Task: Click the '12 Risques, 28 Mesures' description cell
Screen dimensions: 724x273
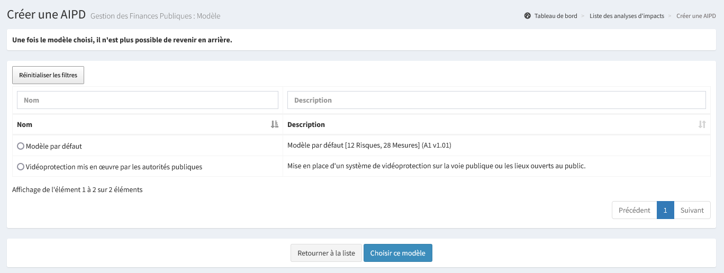Action: tap(369, 145)
